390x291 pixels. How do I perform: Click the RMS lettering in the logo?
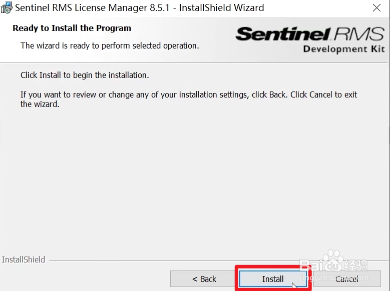359,34
